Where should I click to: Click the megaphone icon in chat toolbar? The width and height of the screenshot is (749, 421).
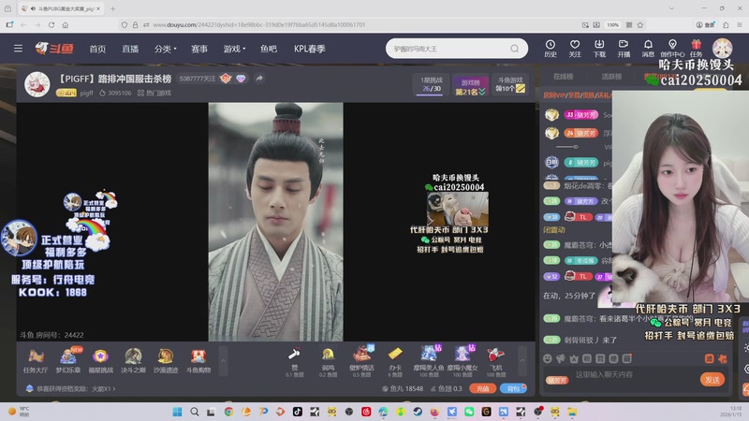point(560,358)
